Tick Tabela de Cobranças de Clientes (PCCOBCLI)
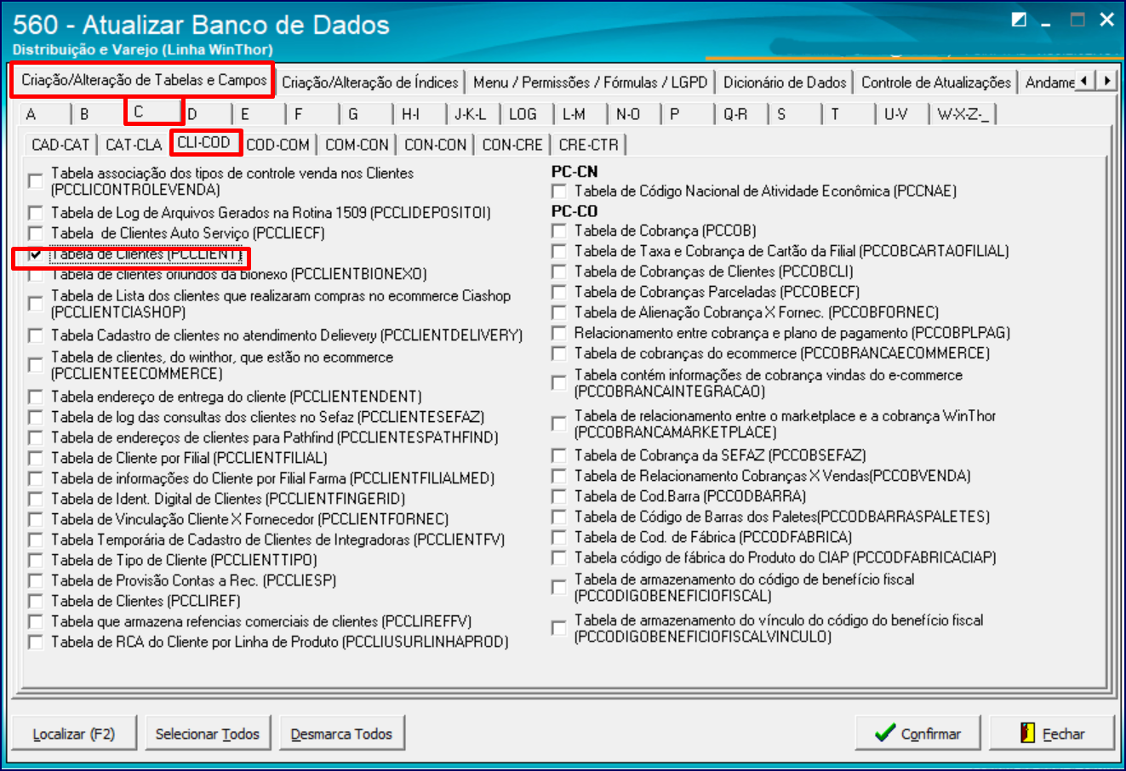Image resolution: width=1126 pixels, height=771 pixels. click(559, 271)
